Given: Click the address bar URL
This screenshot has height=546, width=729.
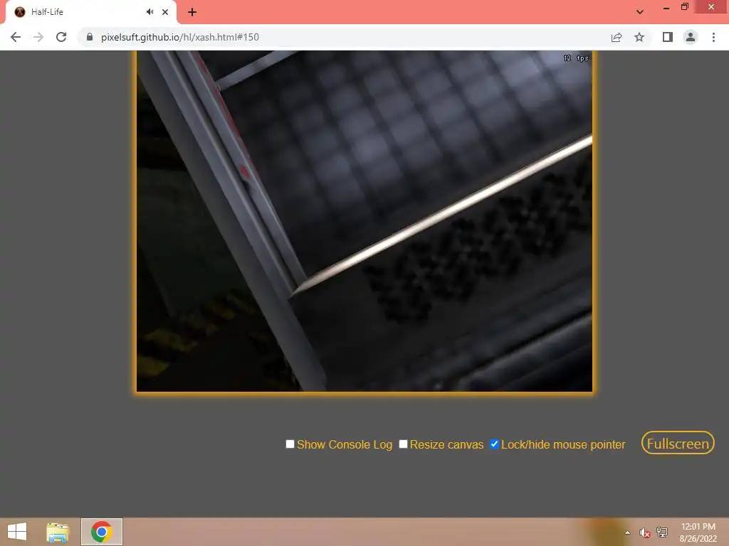Looking at the screenshot, I should pos(180,37).
